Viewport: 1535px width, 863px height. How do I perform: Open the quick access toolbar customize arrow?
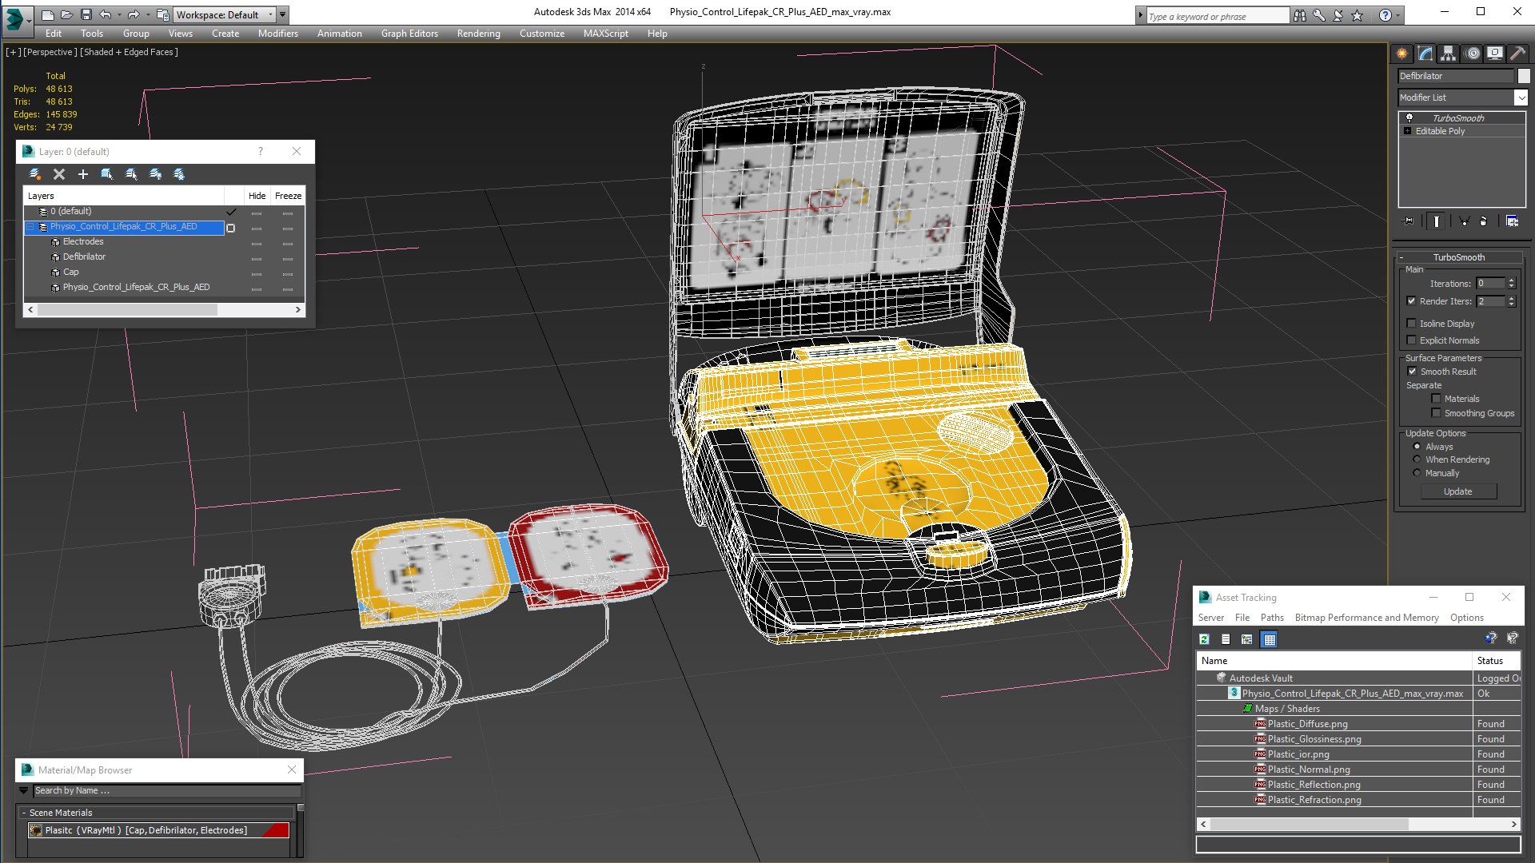coord(282,14)
